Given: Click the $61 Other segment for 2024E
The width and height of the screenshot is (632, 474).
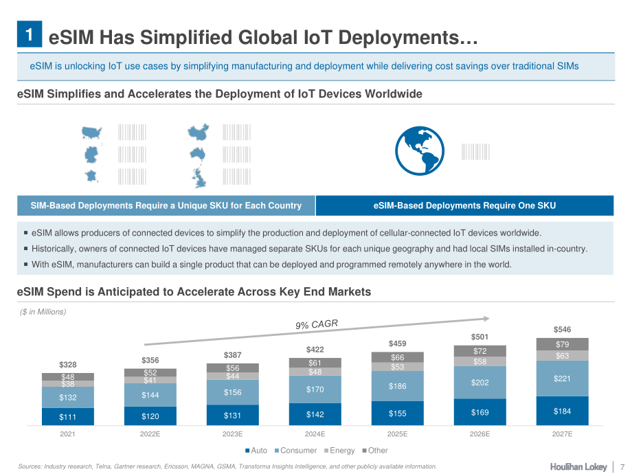Looking at the screenshot, I should (315, 363).
